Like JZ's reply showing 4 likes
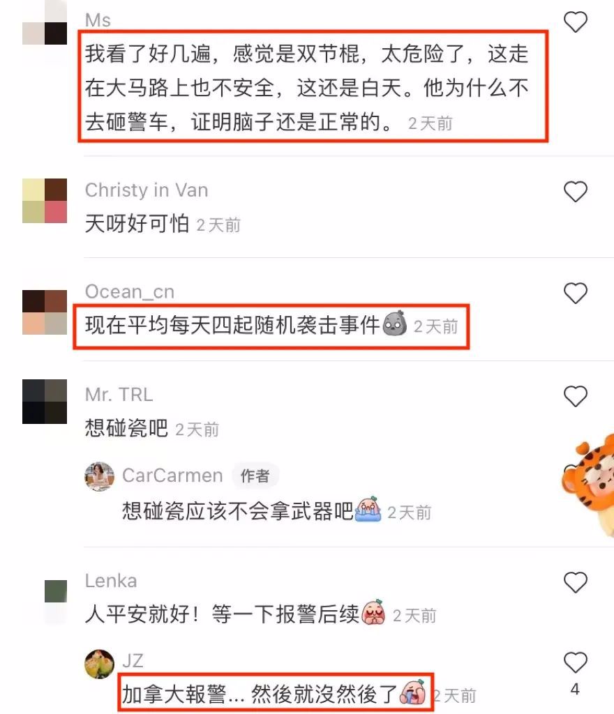The height and width of the screenshot is (714, 614). 576,662
